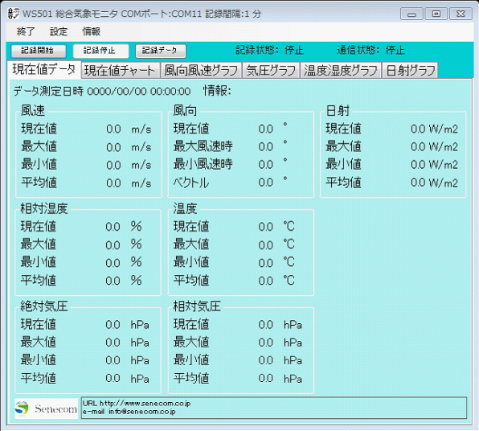Close the WS501 monitor window
Viewport: 479px width, 431px height.
[461, 14]
